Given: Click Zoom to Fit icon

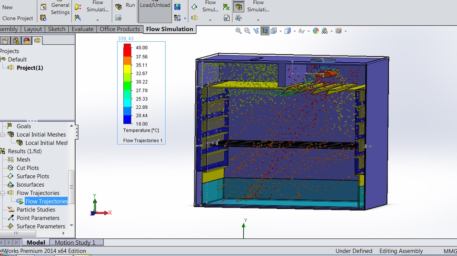Looking at the screenshot, I should point(238,30).
